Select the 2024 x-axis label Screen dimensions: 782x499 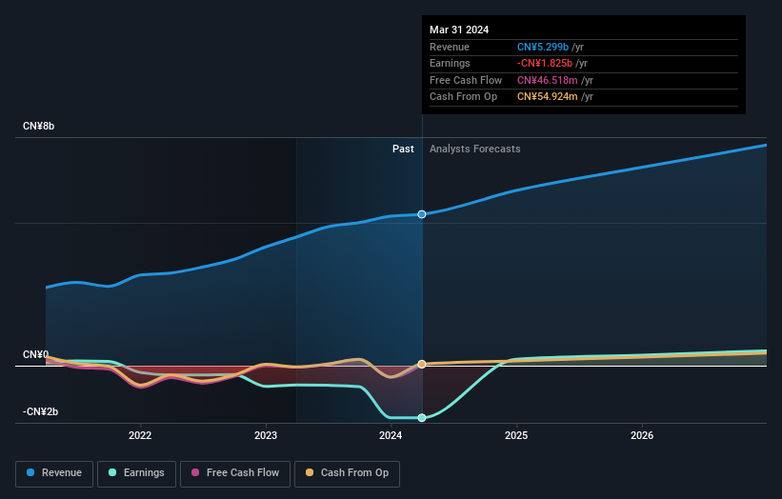click(391, 436)
